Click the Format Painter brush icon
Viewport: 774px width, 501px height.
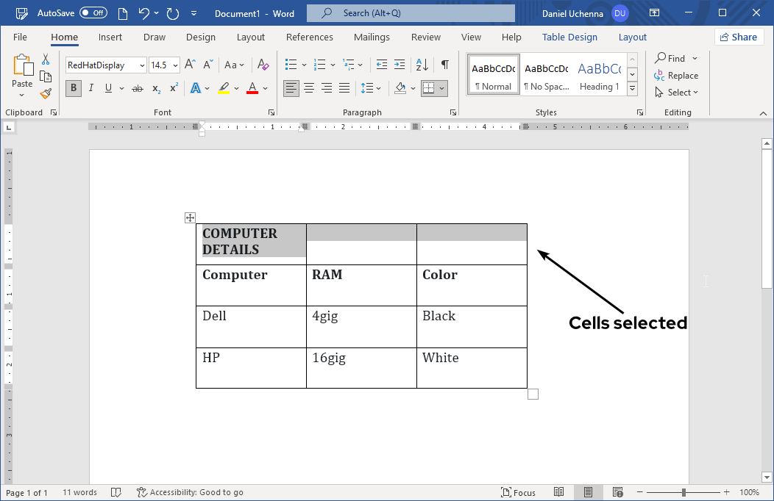[46, 93]
